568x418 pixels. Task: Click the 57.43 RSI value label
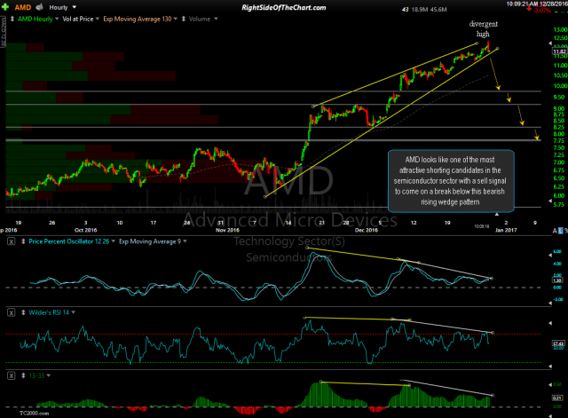(558, 343)
